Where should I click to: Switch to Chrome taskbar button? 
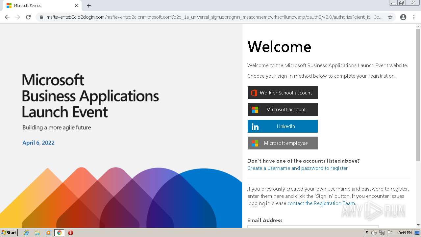coord(59,233)
